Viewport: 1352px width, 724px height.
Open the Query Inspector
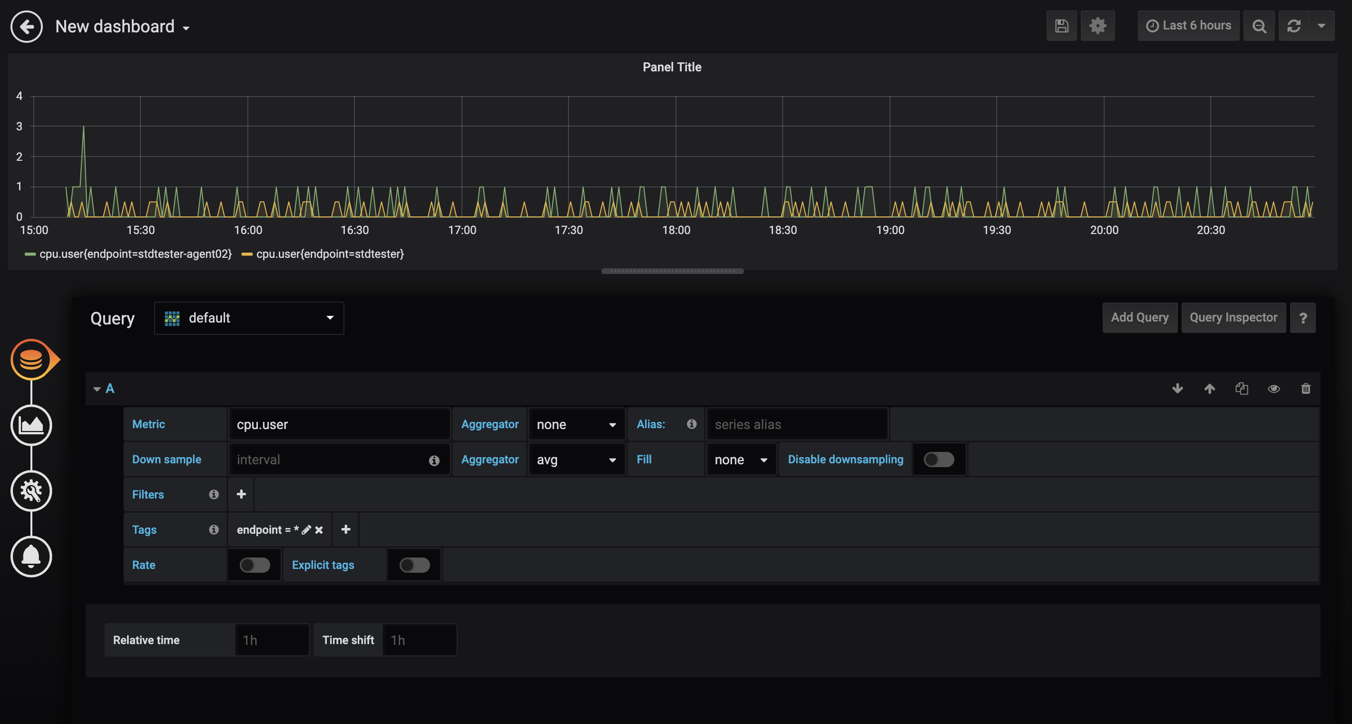[1233, 317]
